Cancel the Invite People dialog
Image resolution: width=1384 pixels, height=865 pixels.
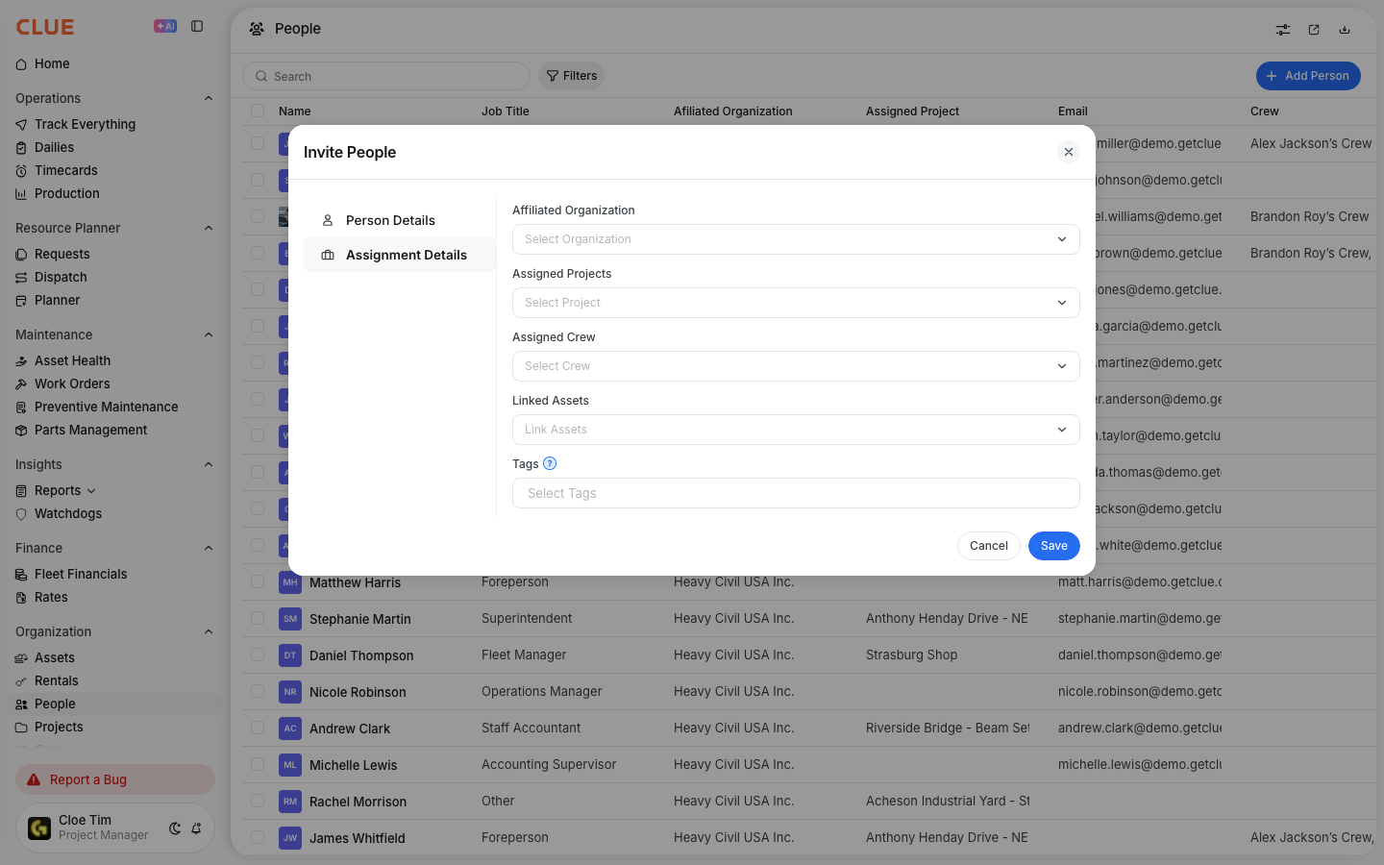click(x=989, y=546)
